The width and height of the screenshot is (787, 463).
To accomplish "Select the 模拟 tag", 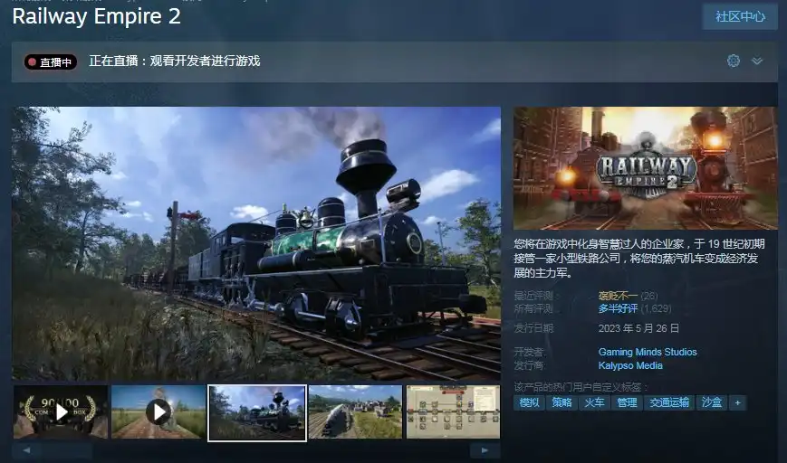I will 530,402.
